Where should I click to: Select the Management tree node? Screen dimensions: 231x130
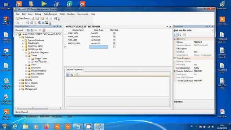click(31, 89)
